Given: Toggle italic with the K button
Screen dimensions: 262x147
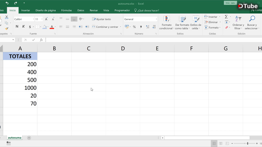Looking at the screenshot, I should [23, 27].
